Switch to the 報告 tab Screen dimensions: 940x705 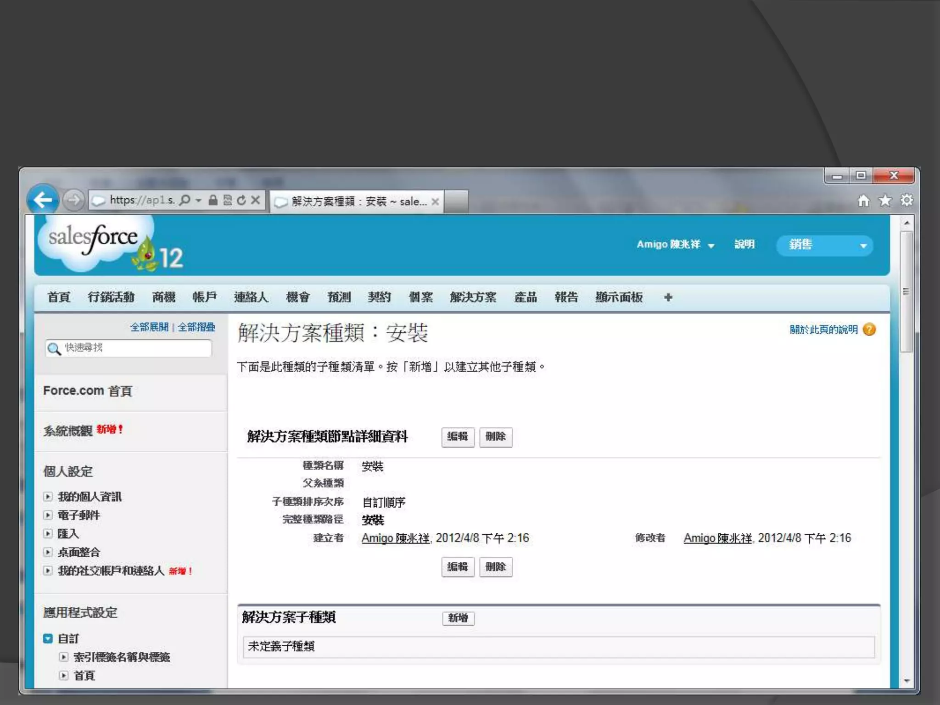coord(566,297)
